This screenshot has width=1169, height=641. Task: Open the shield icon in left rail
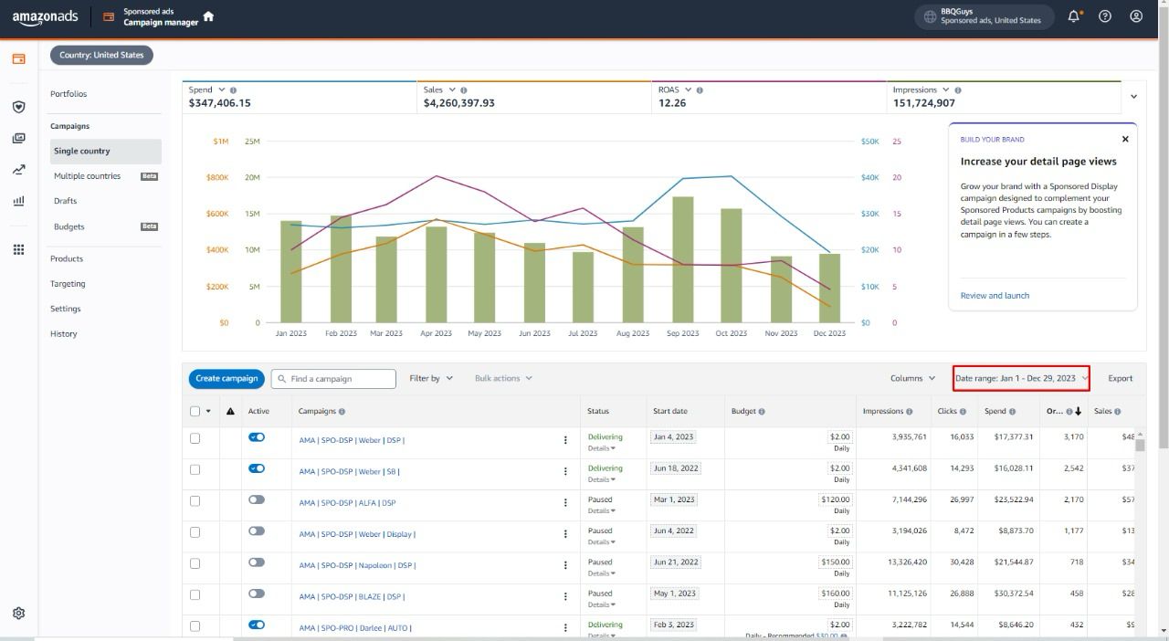coord(18,107)
